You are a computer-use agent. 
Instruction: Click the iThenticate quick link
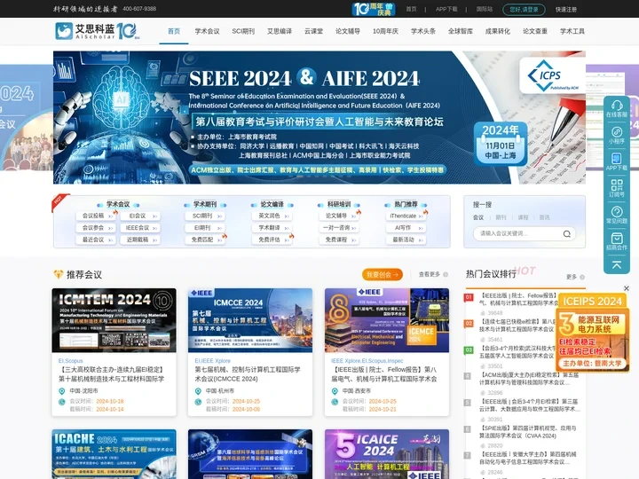[406, 216]
